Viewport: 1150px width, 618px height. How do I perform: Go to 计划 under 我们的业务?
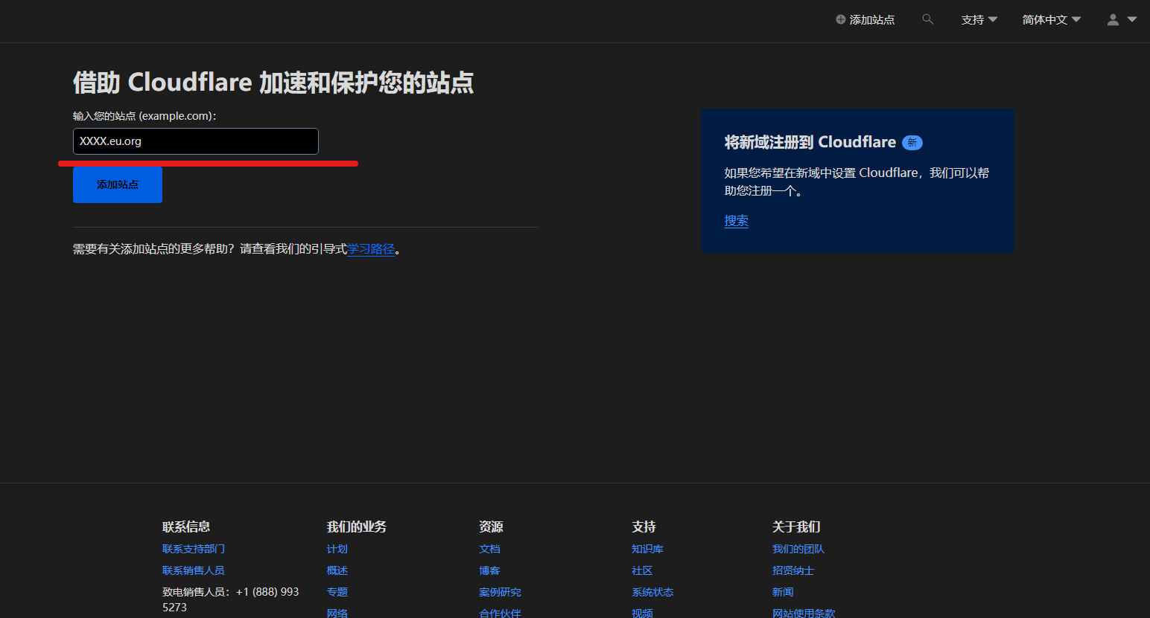coord(337,549)
